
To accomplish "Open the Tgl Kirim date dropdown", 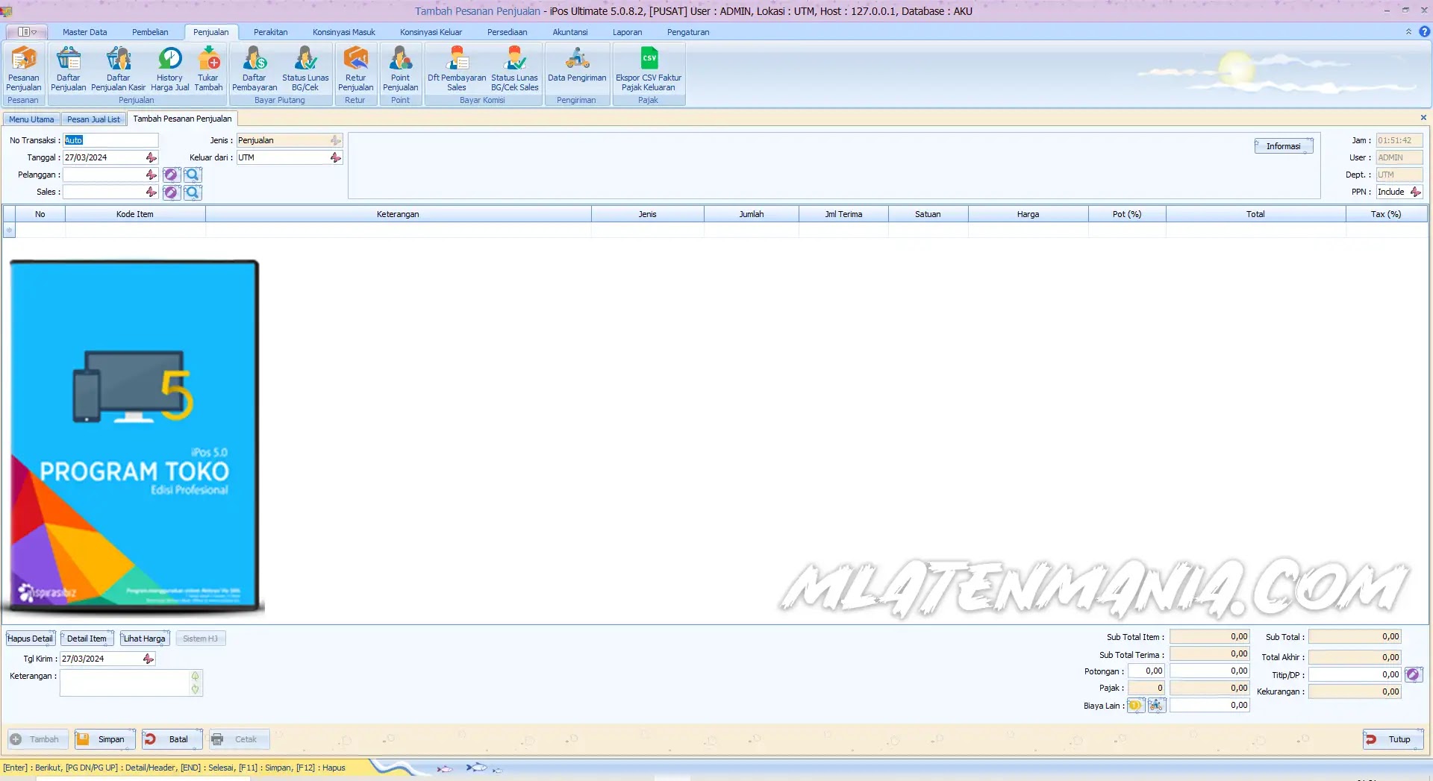I will [149, 659].
